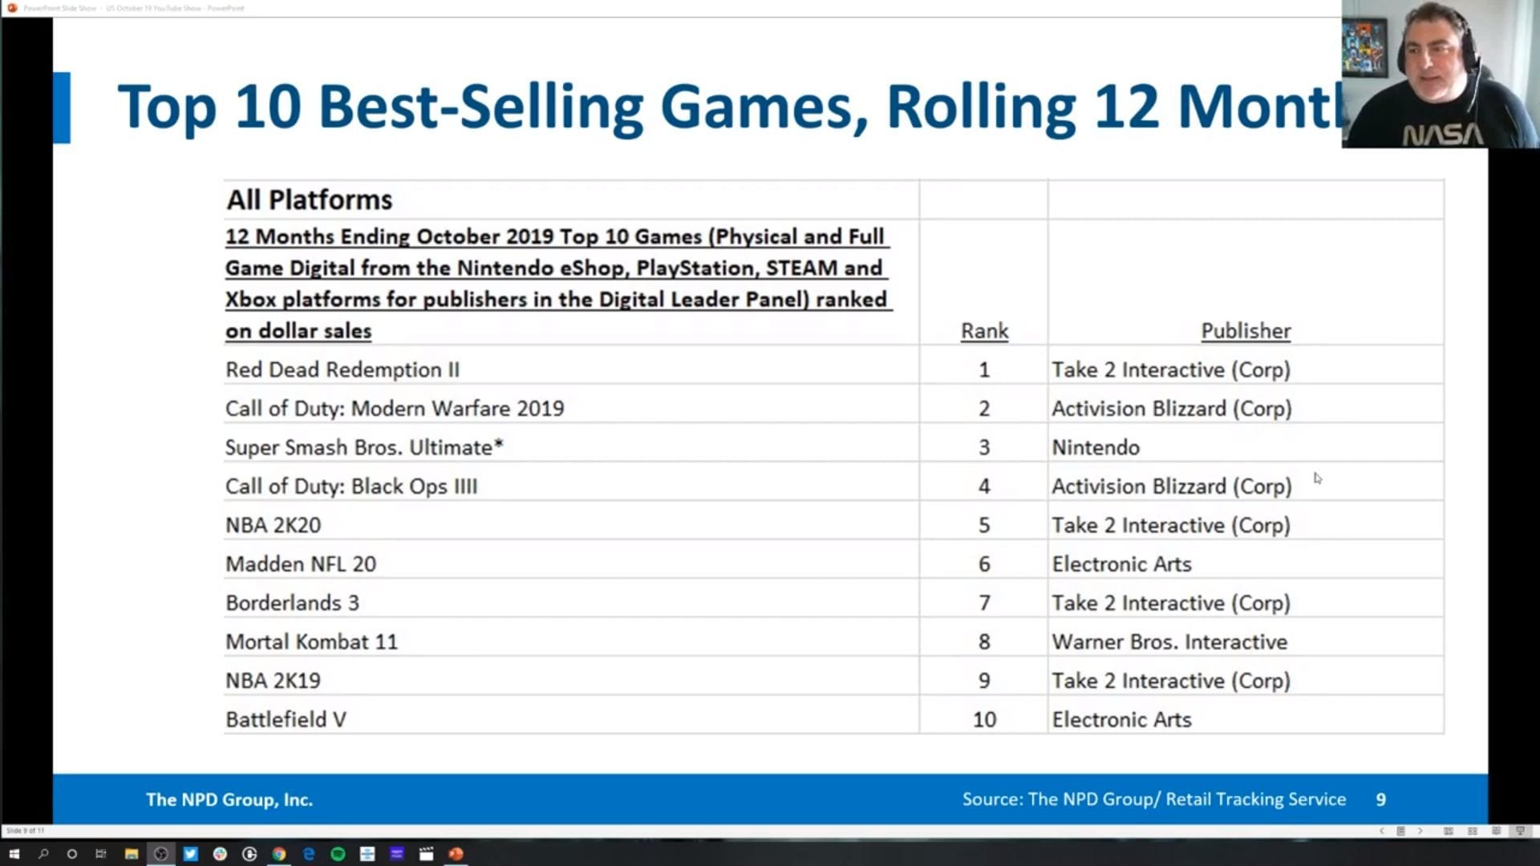Click Red Dead Redemption II row
Screen dimensions: 1540x866
click(x=342, y=370)
